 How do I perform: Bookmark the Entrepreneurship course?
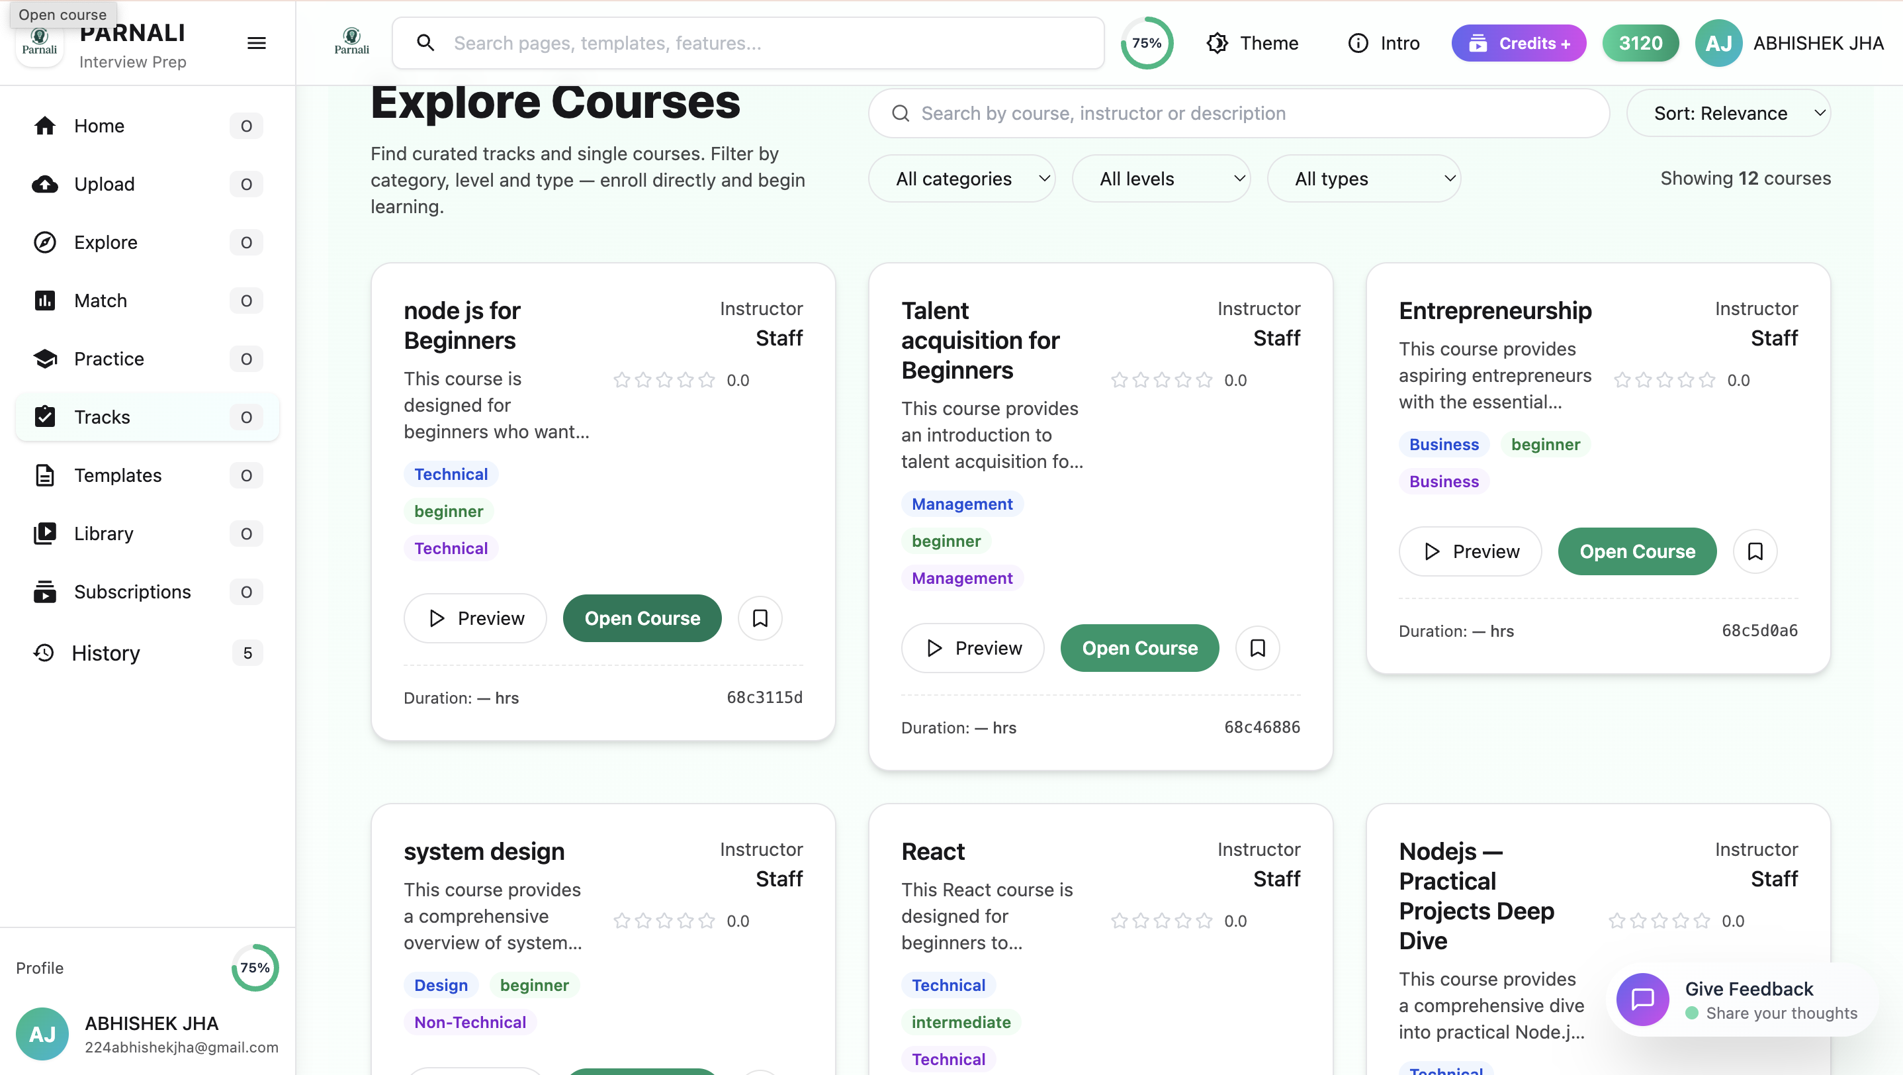pyautogui.click(x=1755, y=551)
